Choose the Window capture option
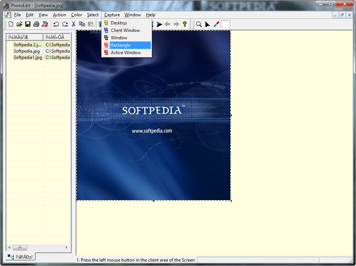This screenshot has height=266, width=356. 127,38
